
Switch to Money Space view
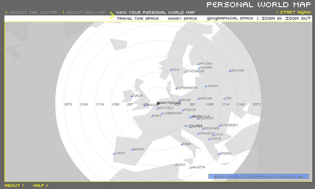(x=182, y=19)
